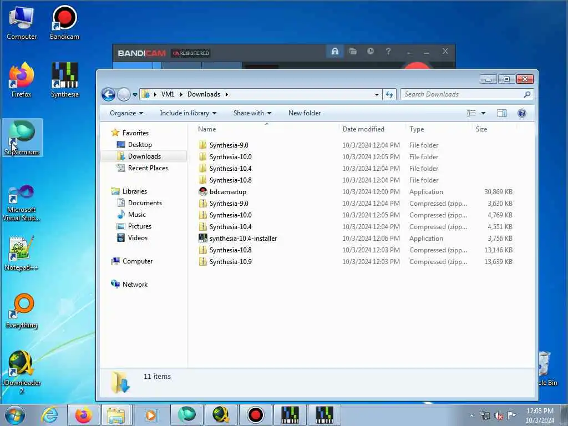Viewport: 568px width, 426px height.
Task: Click the Bandicam lock icon in its title bar
Action: tap(334, 52)
